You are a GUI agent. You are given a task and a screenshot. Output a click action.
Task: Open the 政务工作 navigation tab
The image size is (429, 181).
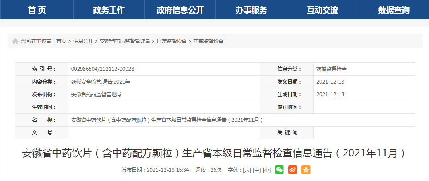[109, 10]
